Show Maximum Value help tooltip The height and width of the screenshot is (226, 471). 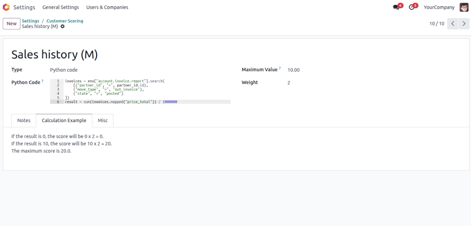pos(280,68)
